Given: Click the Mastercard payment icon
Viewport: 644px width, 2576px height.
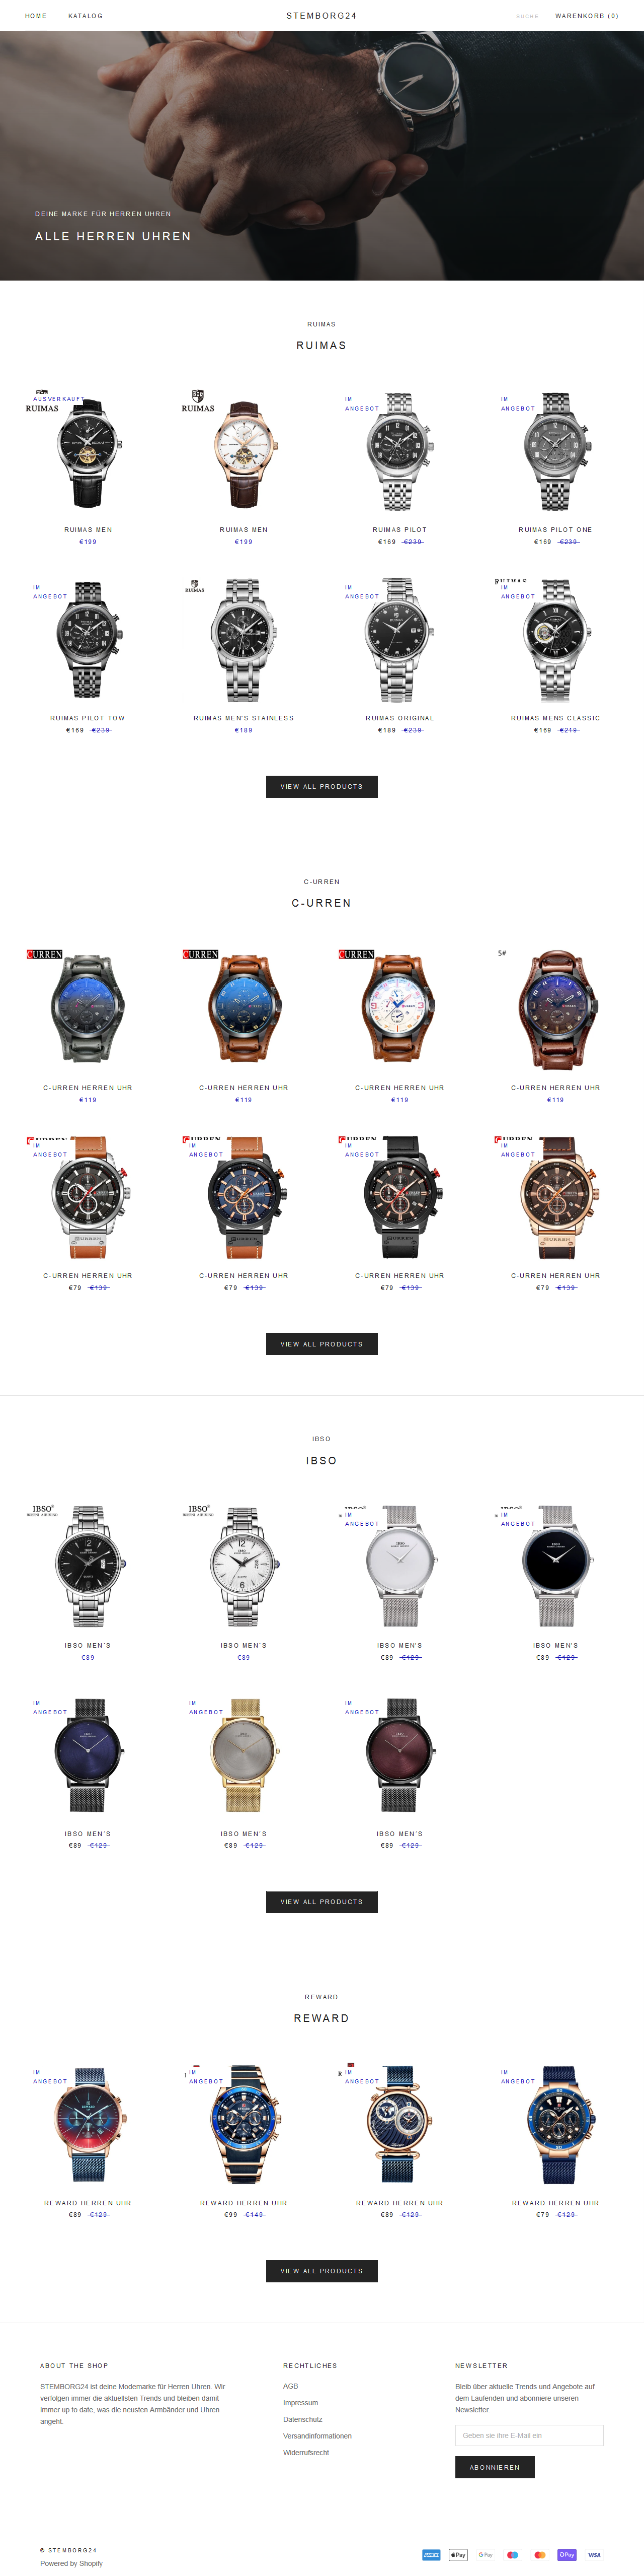Looking at the screenshot, I should pyautogui.click(x=539, y=2554).
